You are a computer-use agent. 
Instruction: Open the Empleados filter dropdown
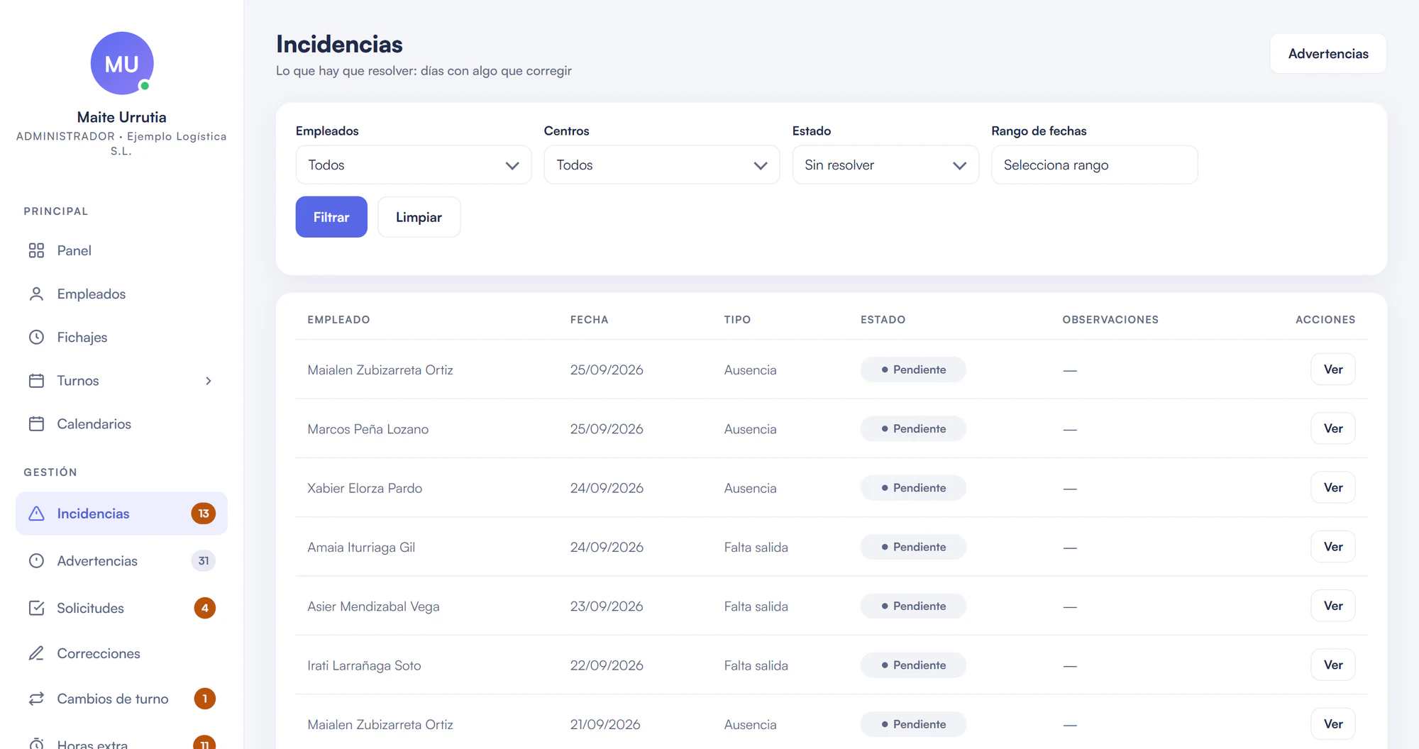[414, 165]
